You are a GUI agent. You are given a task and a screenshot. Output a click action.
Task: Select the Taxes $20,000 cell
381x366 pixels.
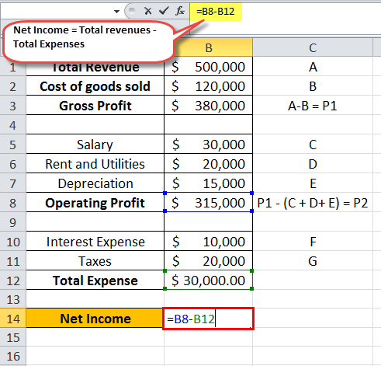pyautogui.click(x=209, y=260)
